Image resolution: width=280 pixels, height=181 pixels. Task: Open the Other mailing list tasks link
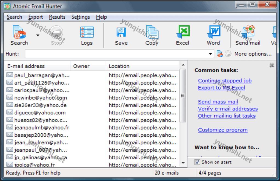tap(227, 116)
